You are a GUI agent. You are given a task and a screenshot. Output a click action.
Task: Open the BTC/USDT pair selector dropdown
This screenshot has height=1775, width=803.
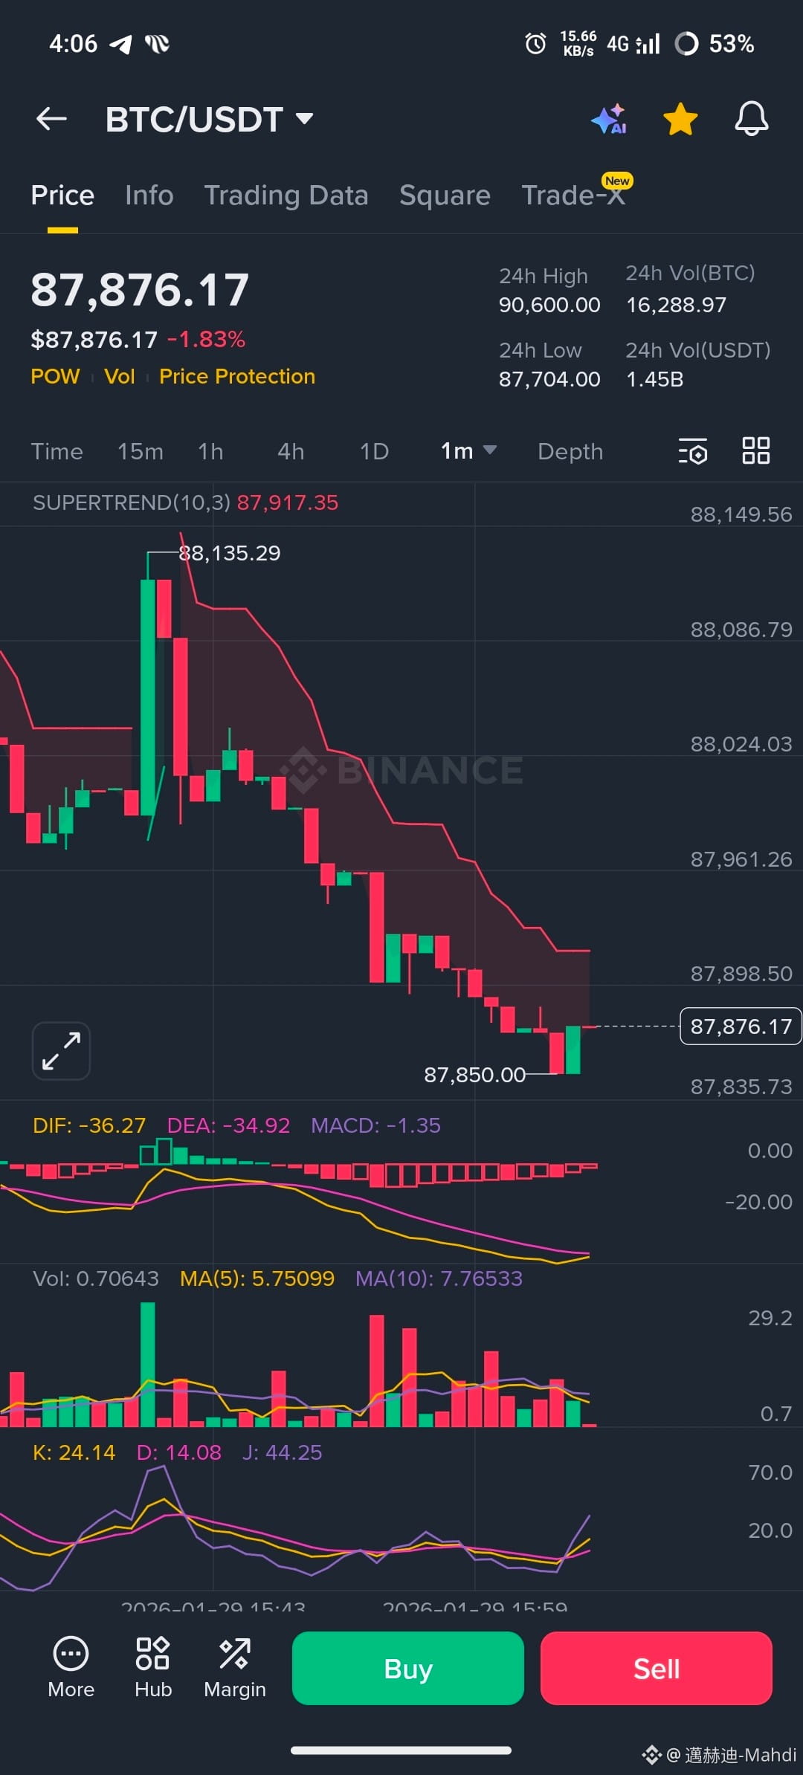click(209, 120)
